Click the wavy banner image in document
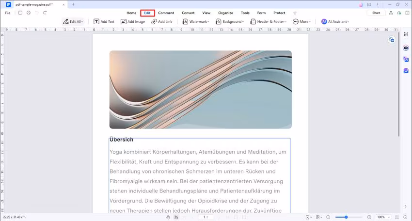The height and width of the screenshot is (221, 412). click(x=201, y=90)
